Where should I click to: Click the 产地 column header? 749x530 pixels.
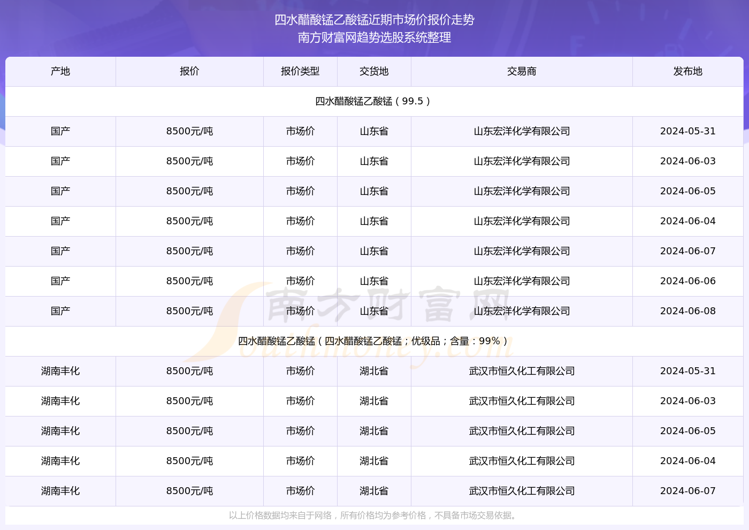point(60,71)
